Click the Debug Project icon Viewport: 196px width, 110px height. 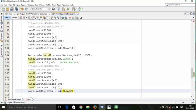(74, 9)
